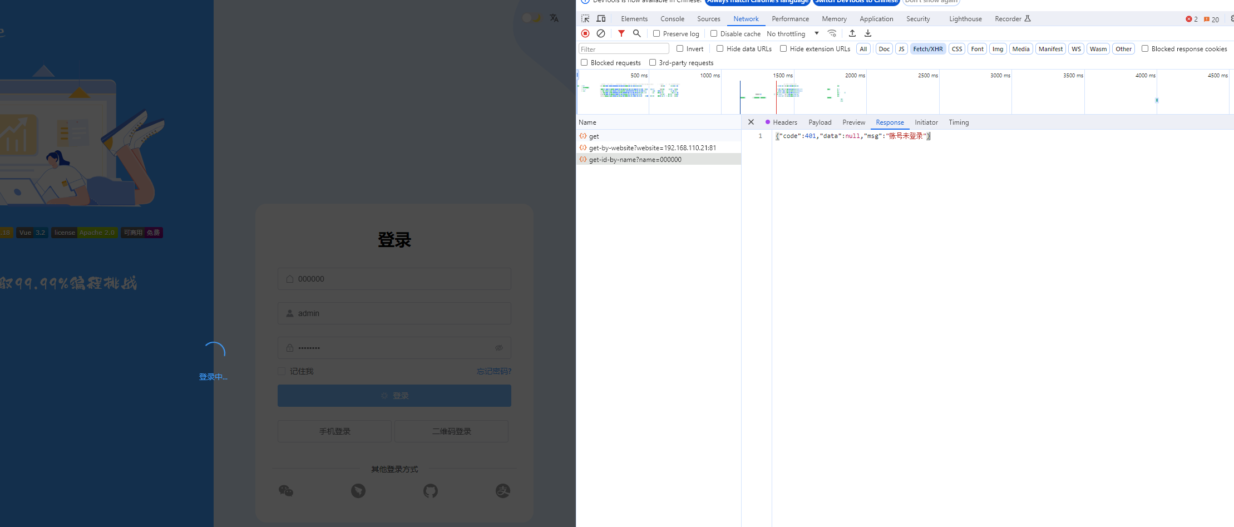Tick the Invert filter checkbox
Screen dimensions: 1234x527
click(x=680, y=49)
